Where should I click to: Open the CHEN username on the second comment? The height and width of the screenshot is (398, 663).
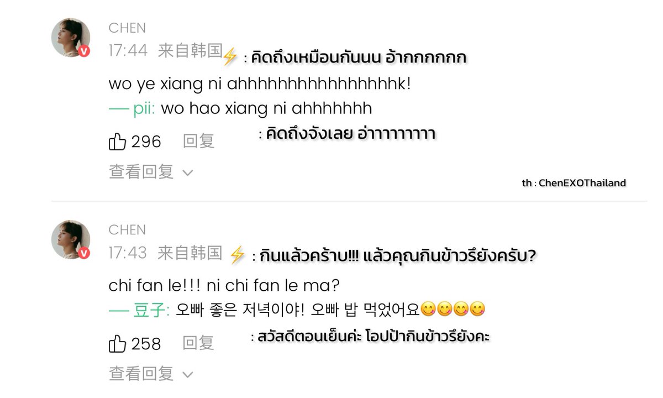(128, 230)
